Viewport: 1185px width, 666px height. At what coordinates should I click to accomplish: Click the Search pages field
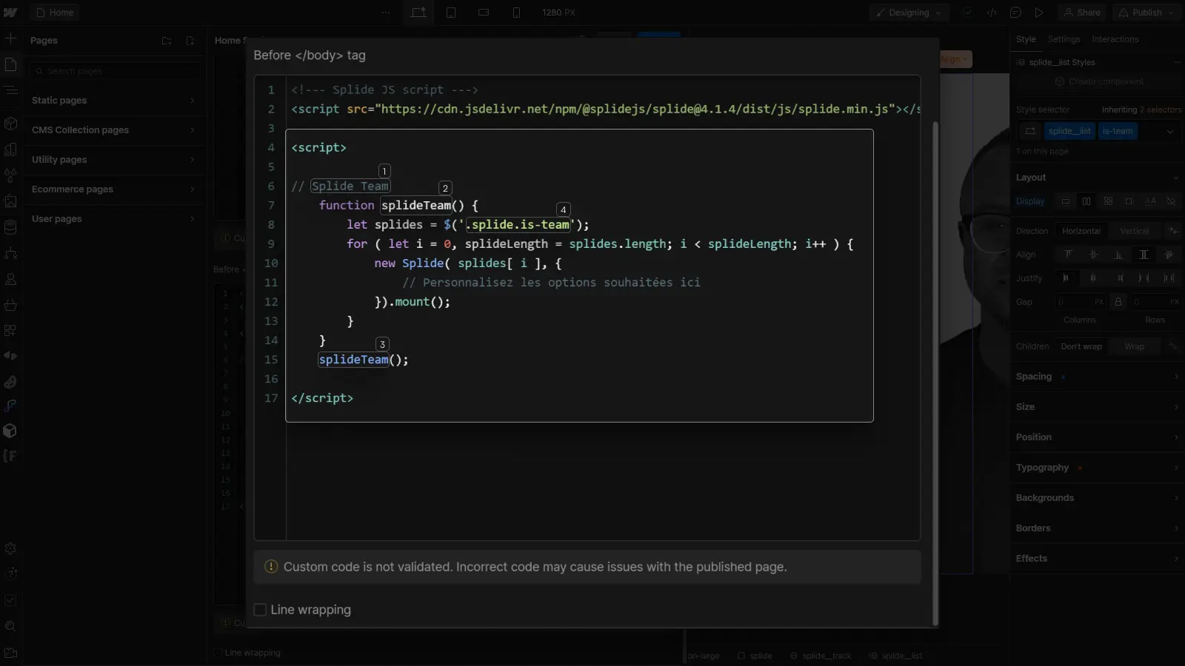point(115,71)
